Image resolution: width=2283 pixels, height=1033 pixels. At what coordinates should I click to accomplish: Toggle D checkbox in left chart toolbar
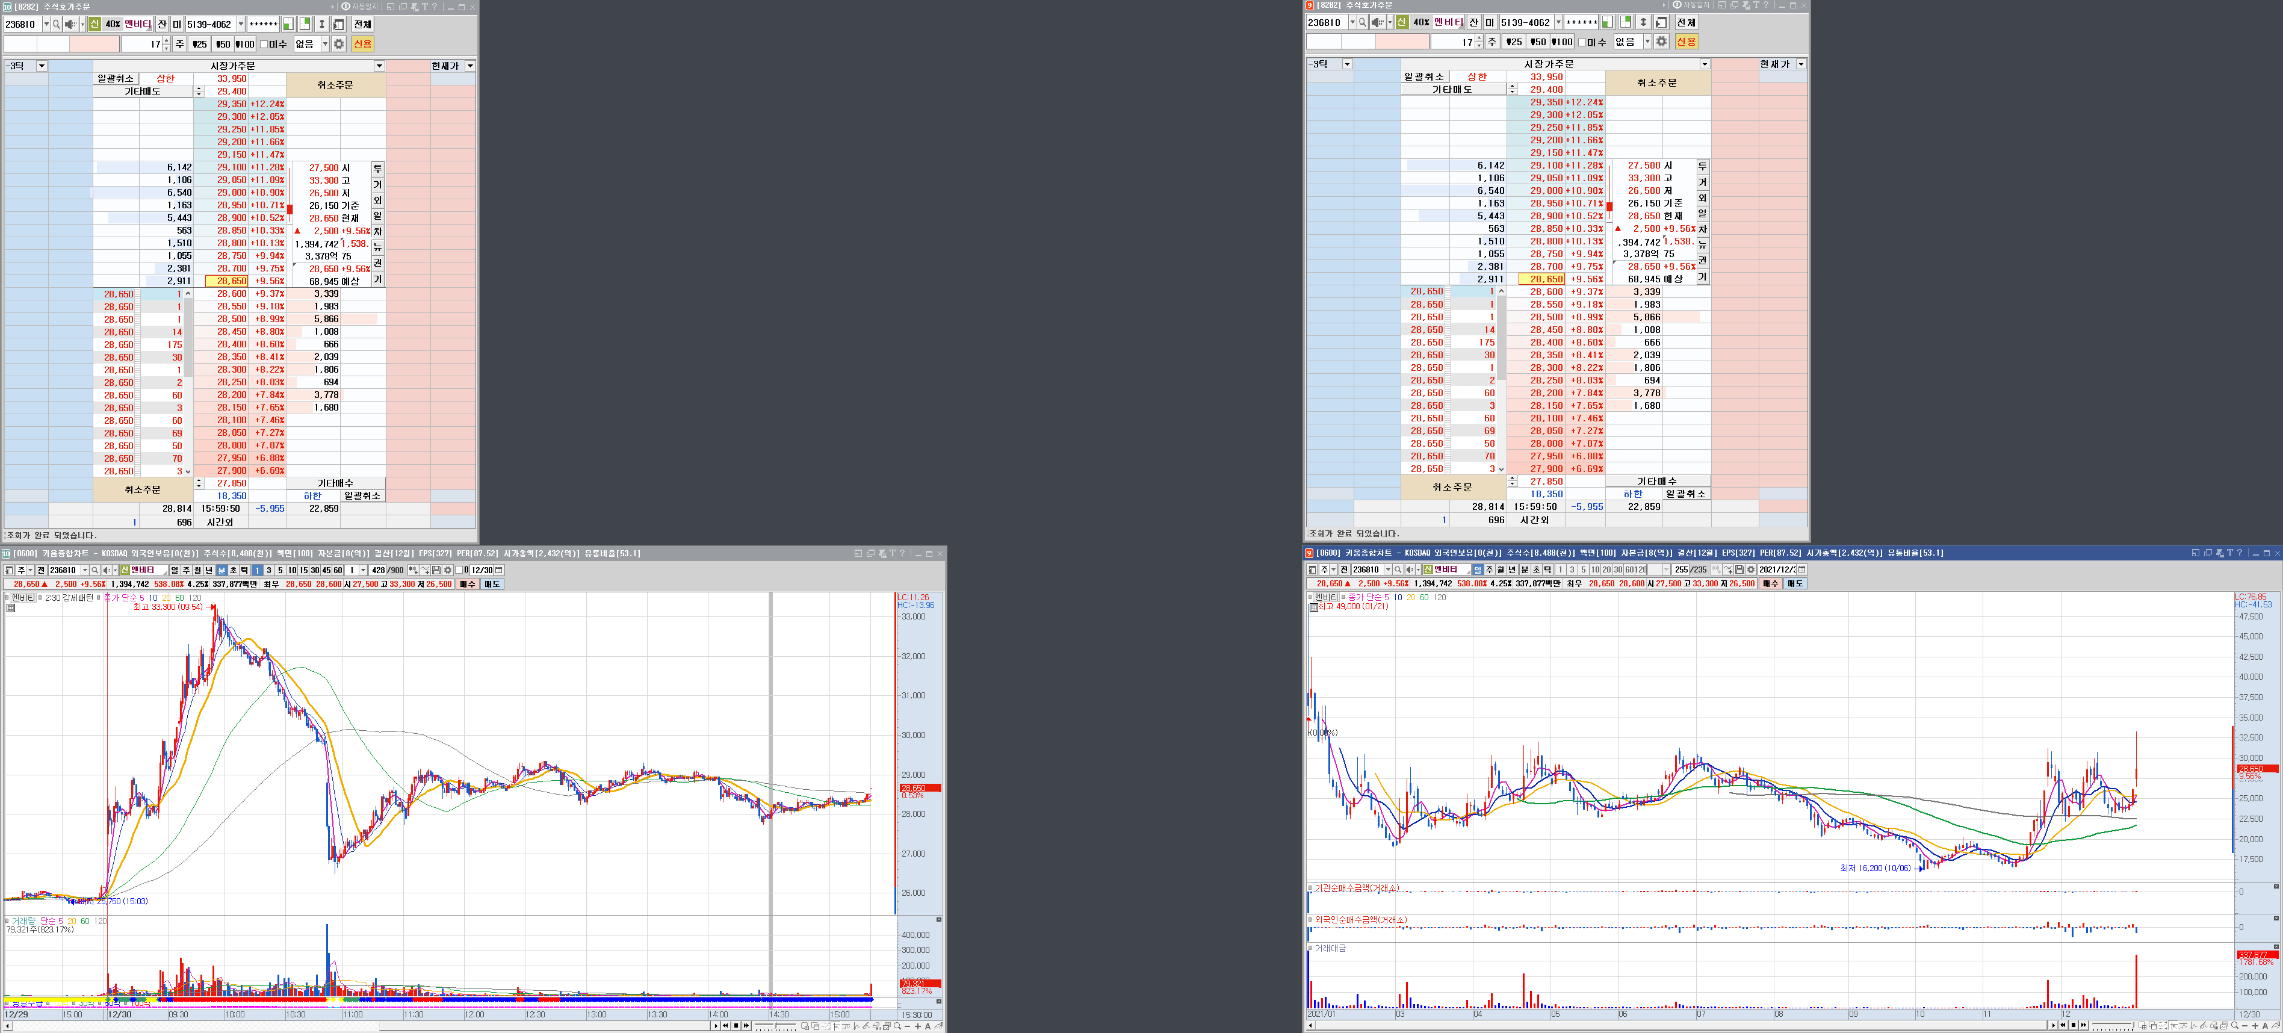[458, 570]
